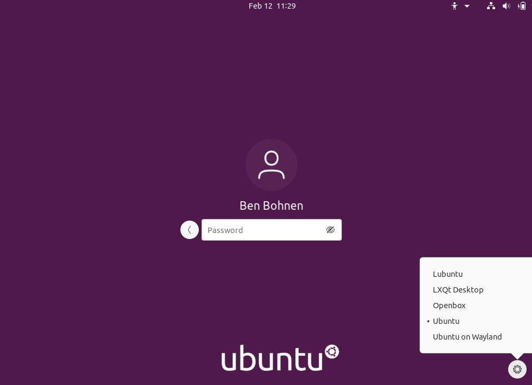Image resolution: width=532 pixels, height=385 pixels.
Task: Toggle password visibility eye icon
Action: coord(330,230)
